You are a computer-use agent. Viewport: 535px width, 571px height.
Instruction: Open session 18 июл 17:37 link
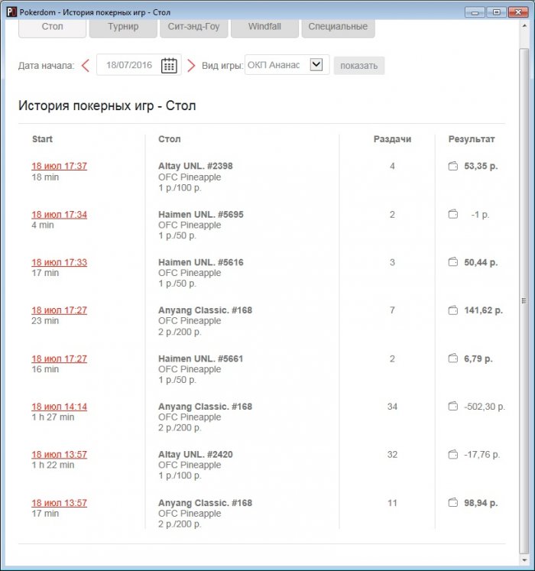[60, 166]
